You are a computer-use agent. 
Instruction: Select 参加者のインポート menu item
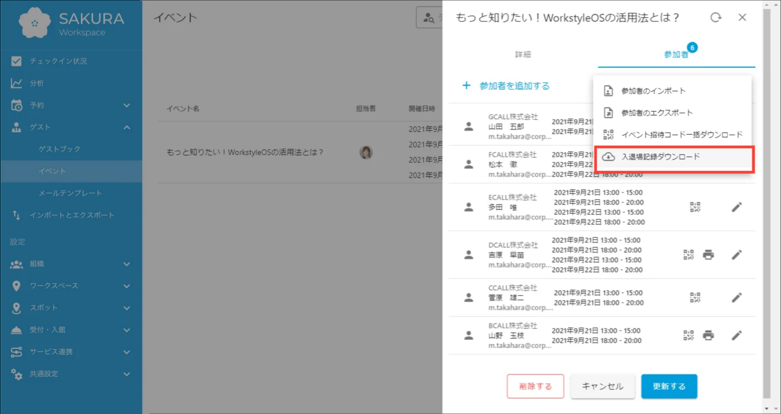click(672, 91)
